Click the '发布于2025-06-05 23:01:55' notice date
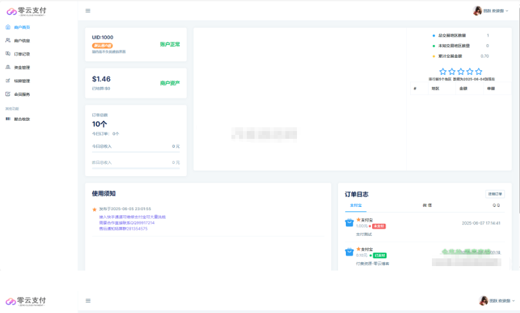This screenshot has height=313, width=520. click(125, 209)
